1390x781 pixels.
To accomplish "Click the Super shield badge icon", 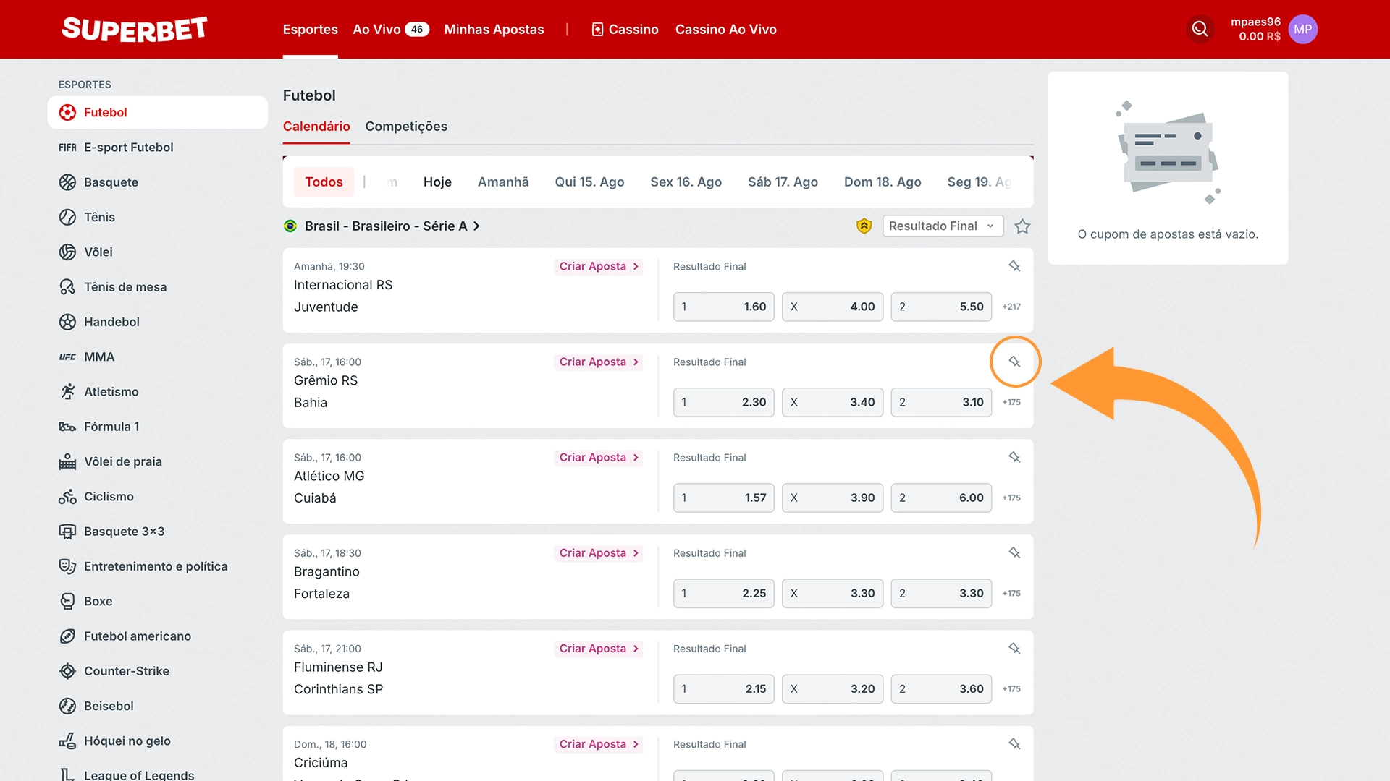I will [x=864, y=226].
